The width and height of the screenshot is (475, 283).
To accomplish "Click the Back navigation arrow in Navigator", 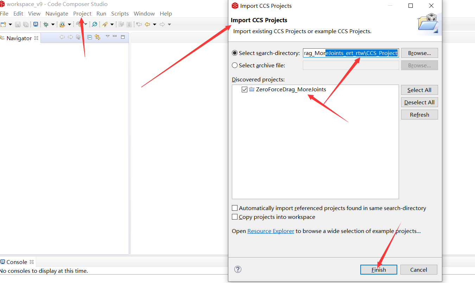I will coord(62,37).
